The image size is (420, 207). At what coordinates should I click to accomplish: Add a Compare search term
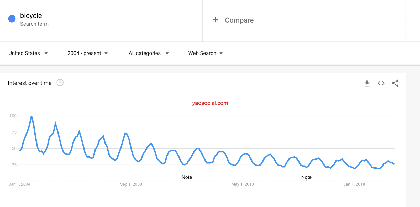tap(239, 20)
